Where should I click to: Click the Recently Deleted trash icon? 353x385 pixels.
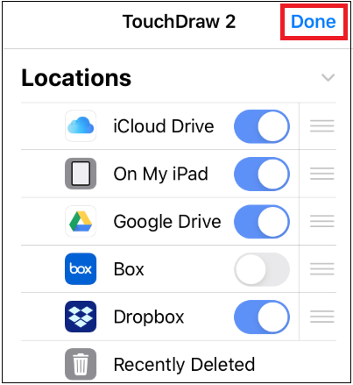(81, 364)
